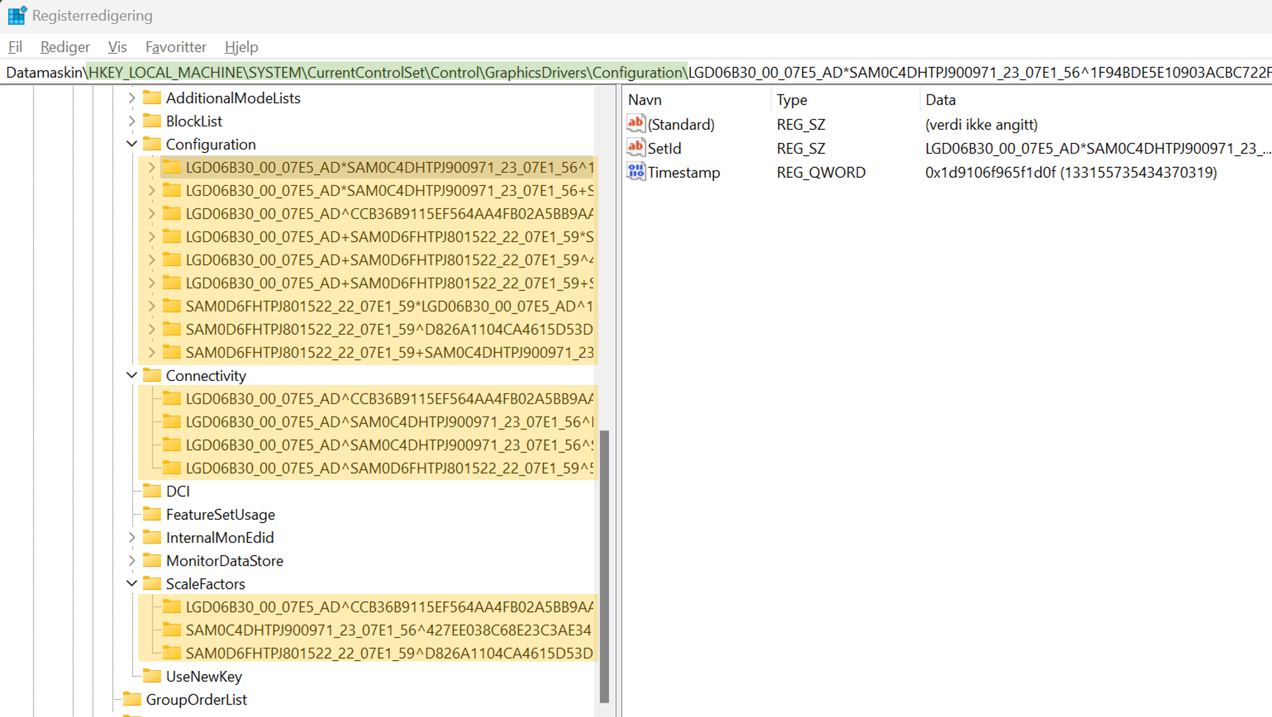Click the UseNewKey folder icon

(152, 677)
